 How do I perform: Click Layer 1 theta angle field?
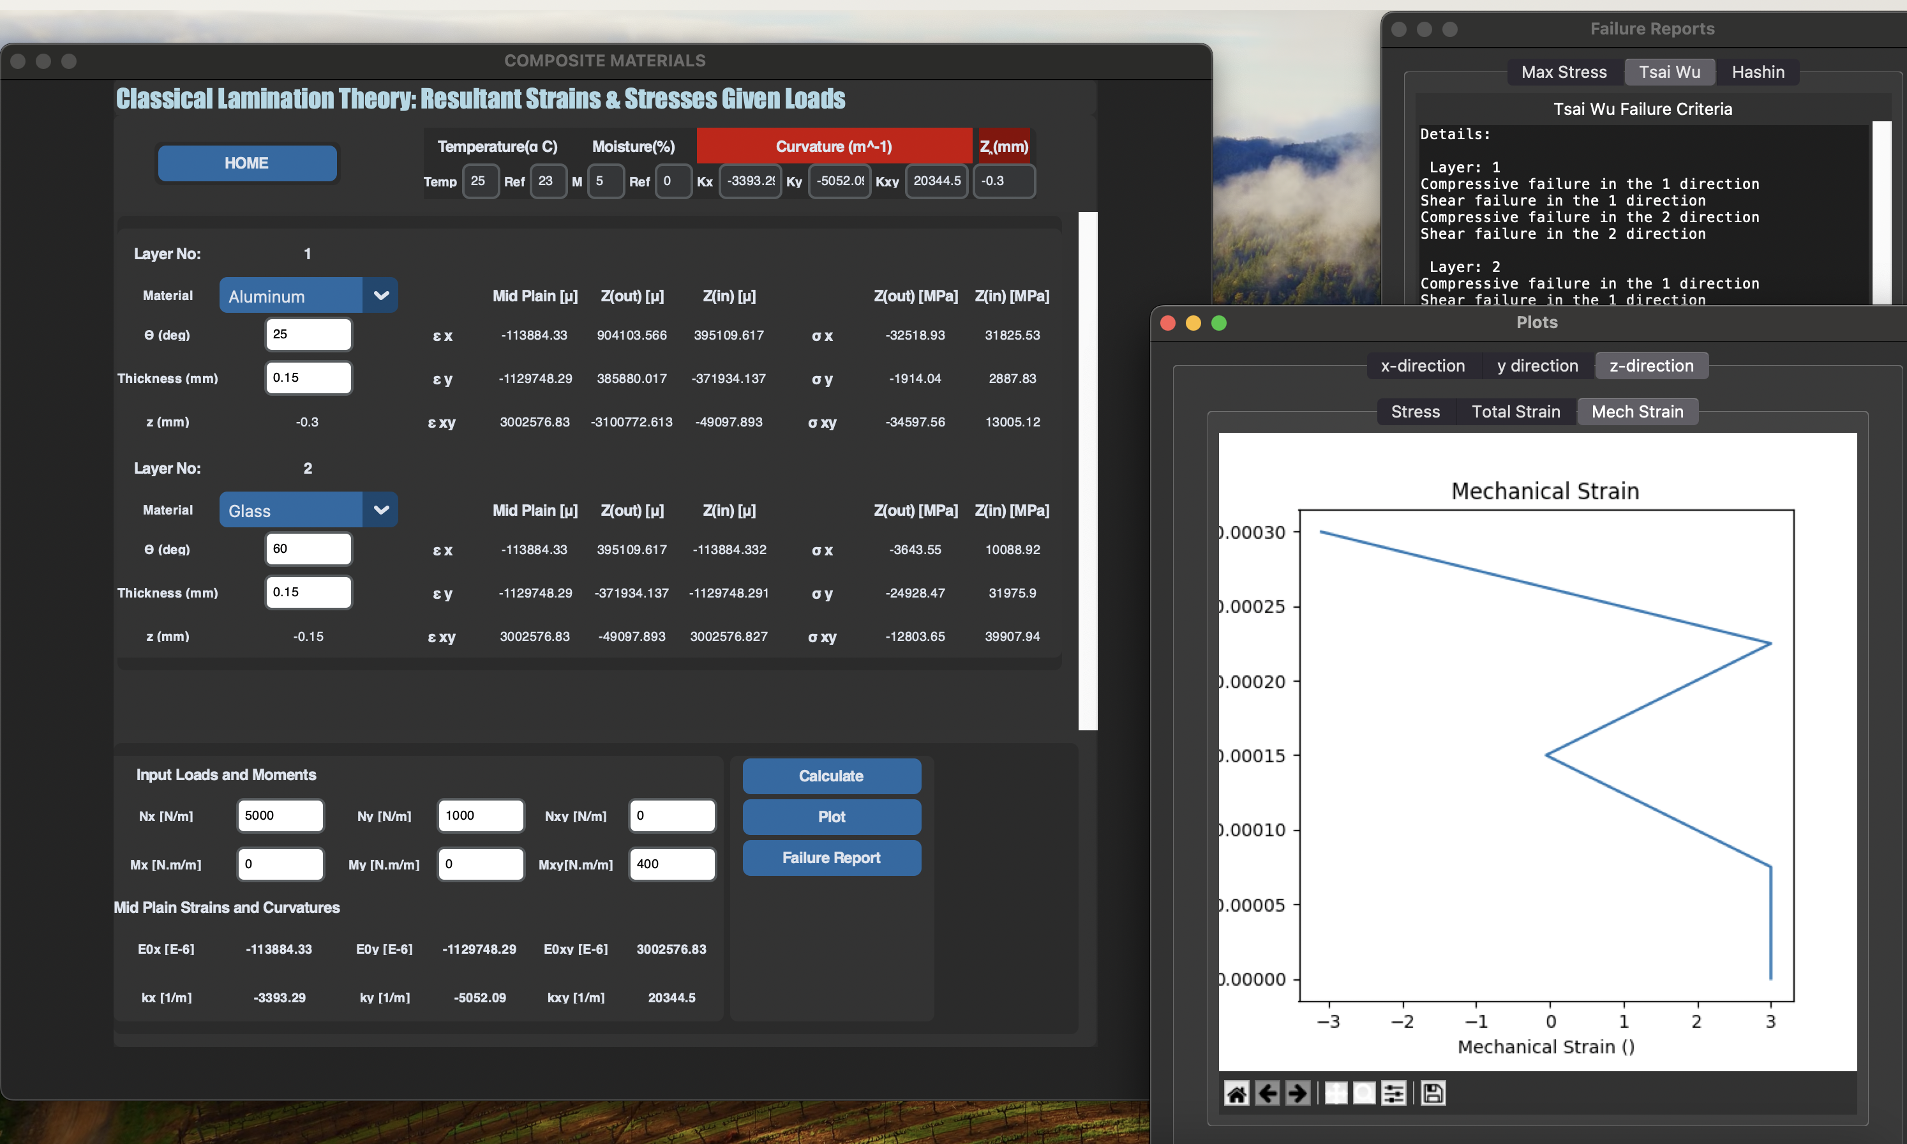pyautogui.click(x=308, y=335)
